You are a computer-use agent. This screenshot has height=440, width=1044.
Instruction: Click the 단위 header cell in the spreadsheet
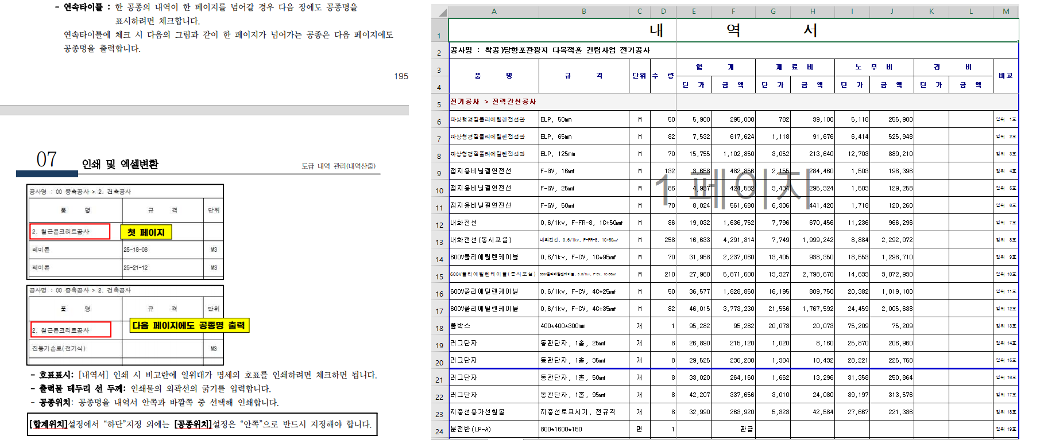(x=639, y=76)
